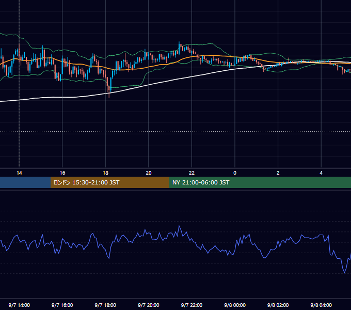Click the 0 hour axis label

click(235, 173)
